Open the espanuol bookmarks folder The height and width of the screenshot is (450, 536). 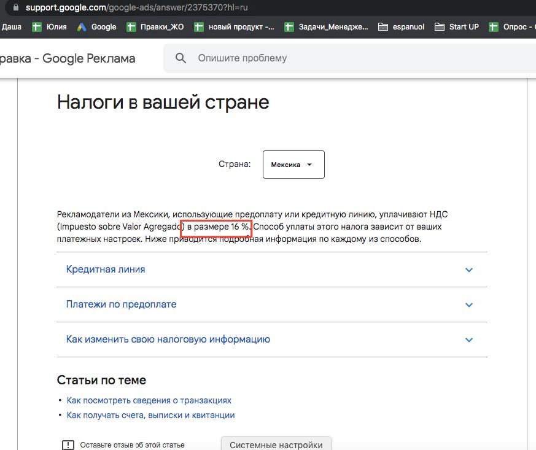(402, 27)
